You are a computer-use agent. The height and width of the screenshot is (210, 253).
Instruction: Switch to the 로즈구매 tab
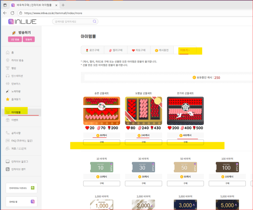coord(92,50)
